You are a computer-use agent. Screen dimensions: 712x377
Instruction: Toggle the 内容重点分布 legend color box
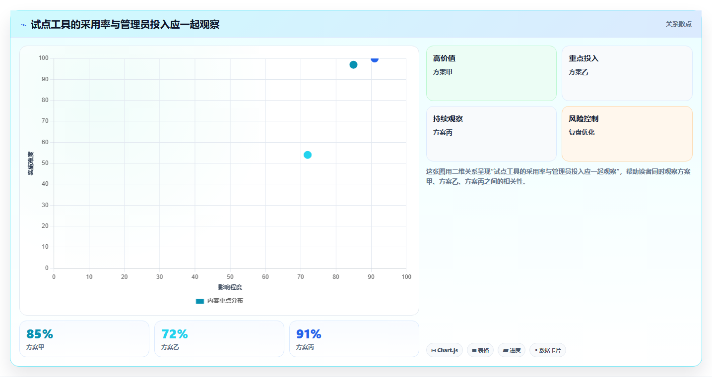[x=200, y=301]
